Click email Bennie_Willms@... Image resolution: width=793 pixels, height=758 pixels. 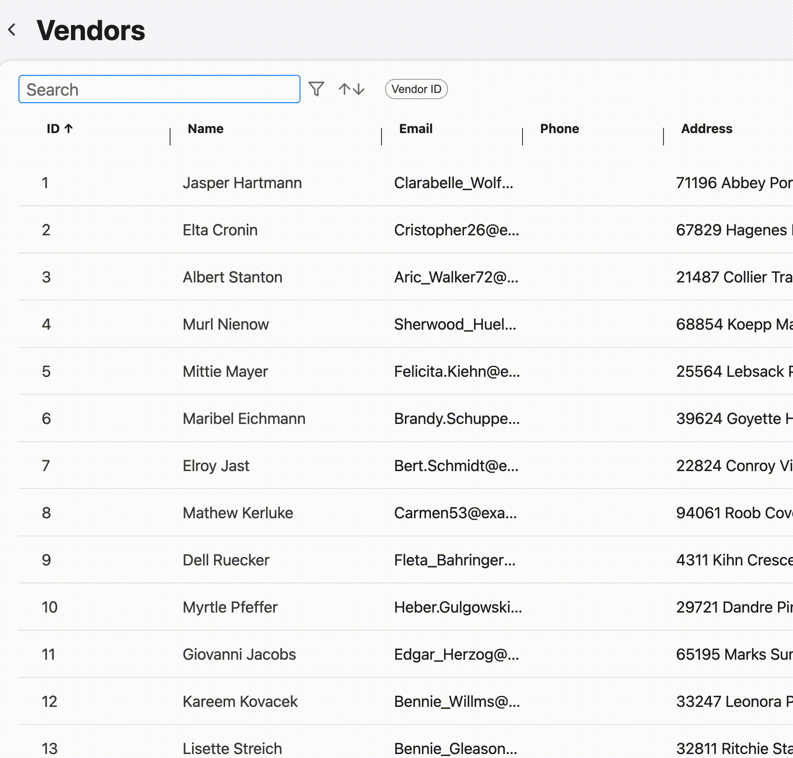pos(457,702)
